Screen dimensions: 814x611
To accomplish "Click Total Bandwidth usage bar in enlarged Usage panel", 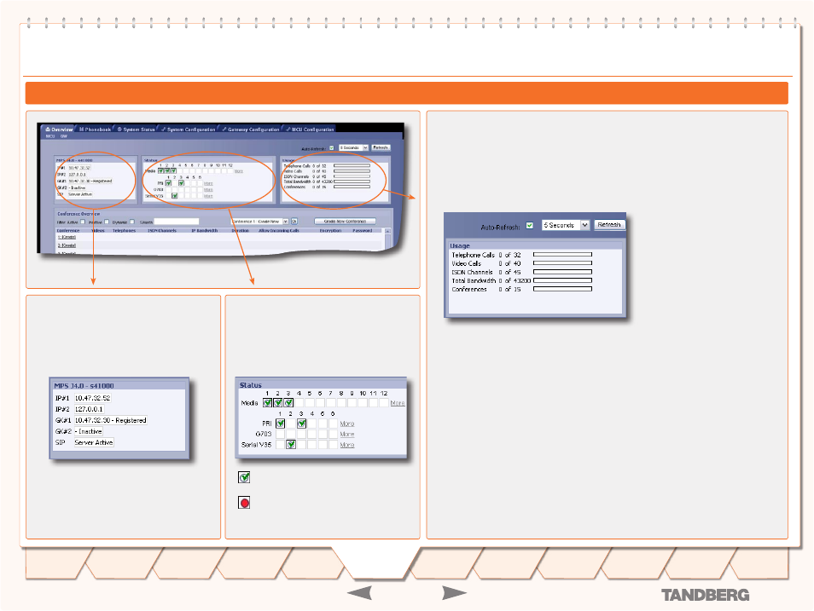I will pos(563,280).
